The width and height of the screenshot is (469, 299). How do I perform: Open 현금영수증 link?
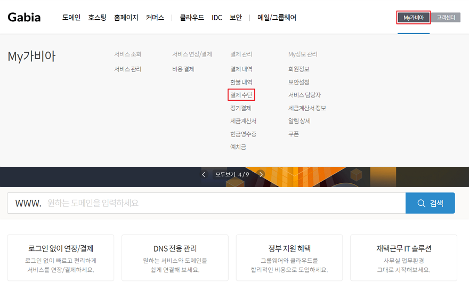point(243,134)
